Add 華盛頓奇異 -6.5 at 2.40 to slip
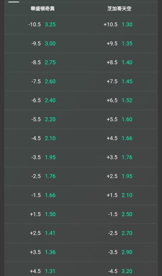This screenshot has width=162, height=276. coord(43,100)
